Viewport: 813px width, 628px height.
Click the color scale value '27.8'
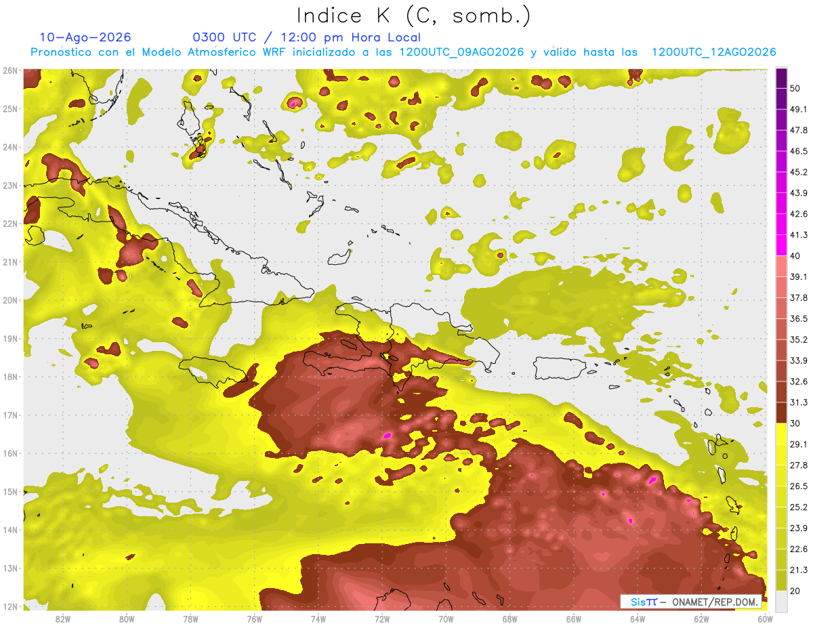798,465
